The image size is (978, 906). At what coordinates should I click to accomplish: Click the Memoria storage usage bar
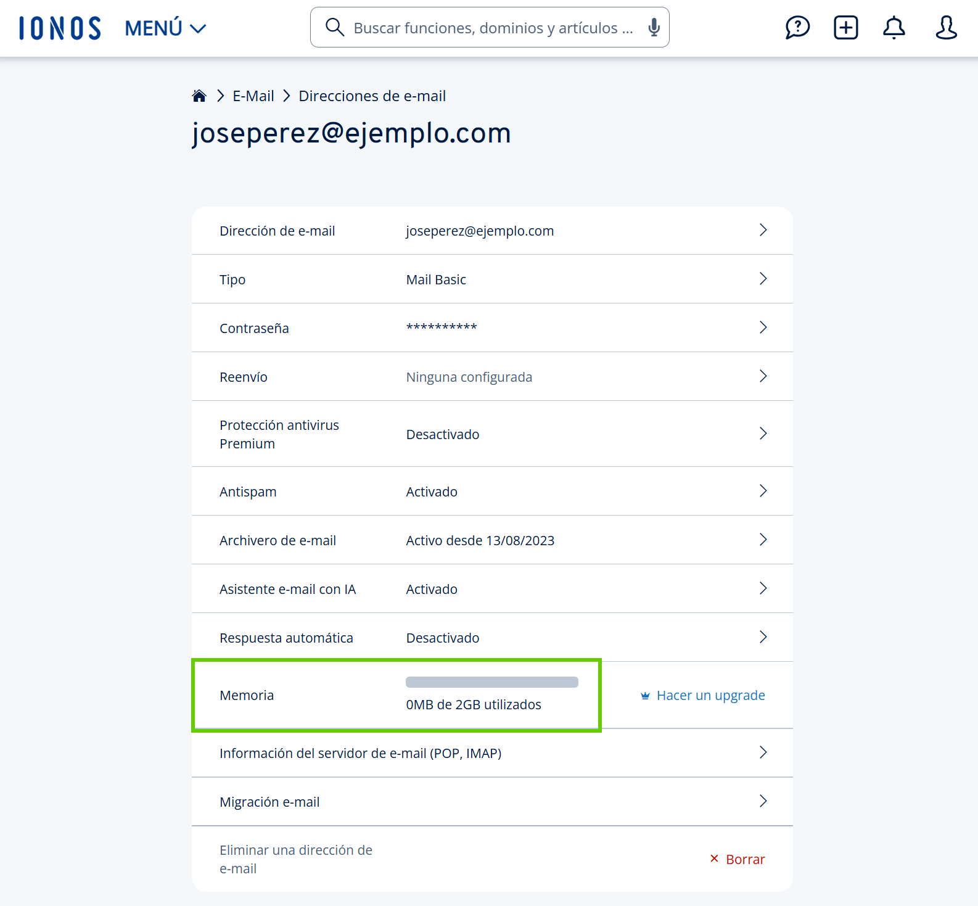click(492, 682)
